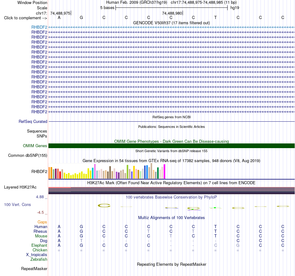Viewport: 295px width, 276px height.
Task: Open Repeating Elements by RepeatMasker title
Action: pyautogui.click(x=171, y=264)
